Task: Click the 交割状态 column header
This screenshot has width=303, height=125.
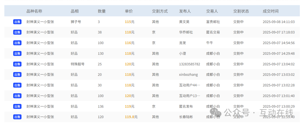Action: point(241,11)
